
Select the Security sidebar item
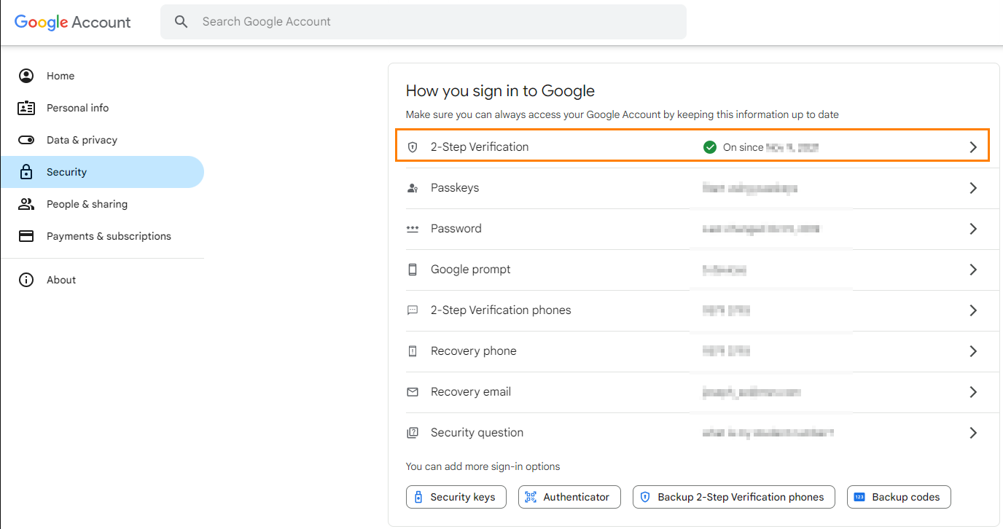coord(102,172)
